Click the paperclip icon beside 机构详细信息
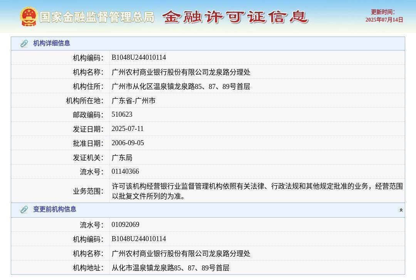 pos(24,44)
